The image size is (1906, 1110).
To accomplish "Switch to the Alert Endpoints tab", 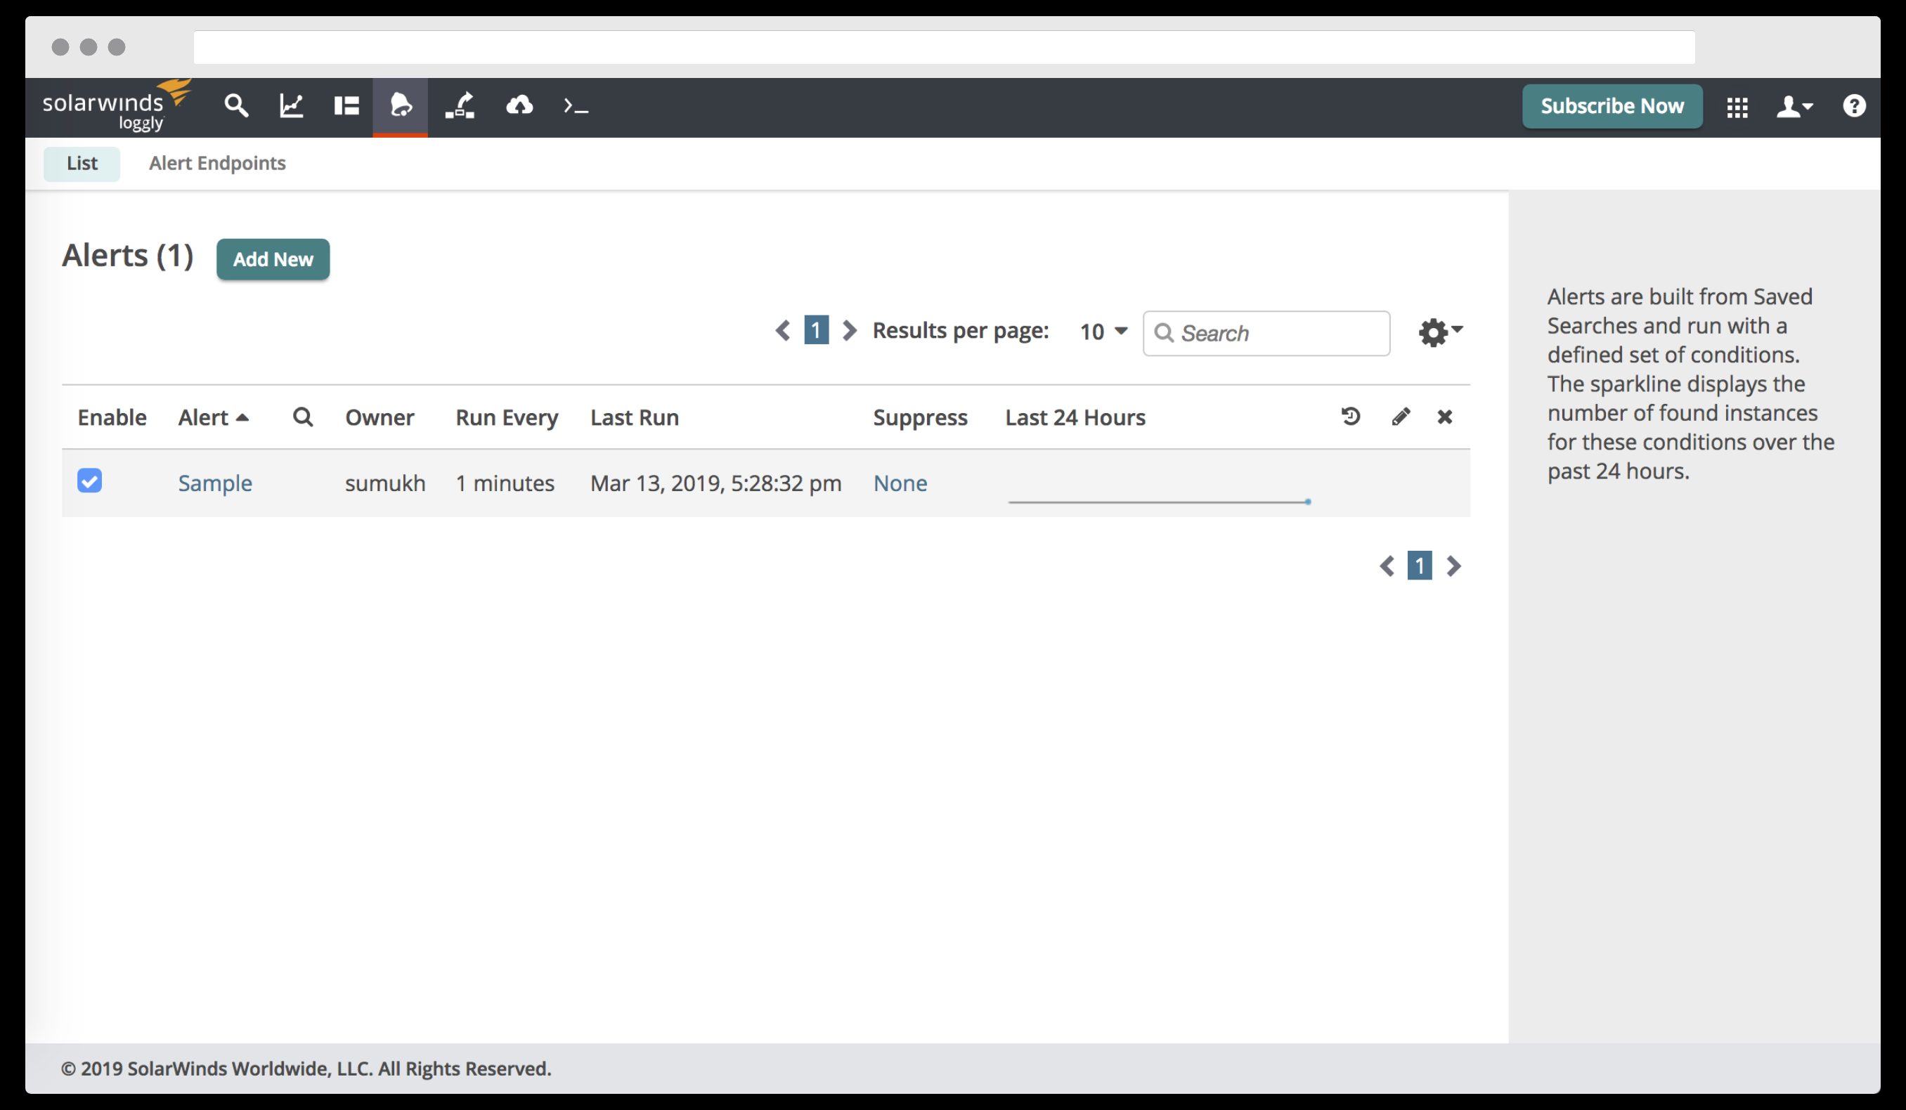I will [217, 163].
